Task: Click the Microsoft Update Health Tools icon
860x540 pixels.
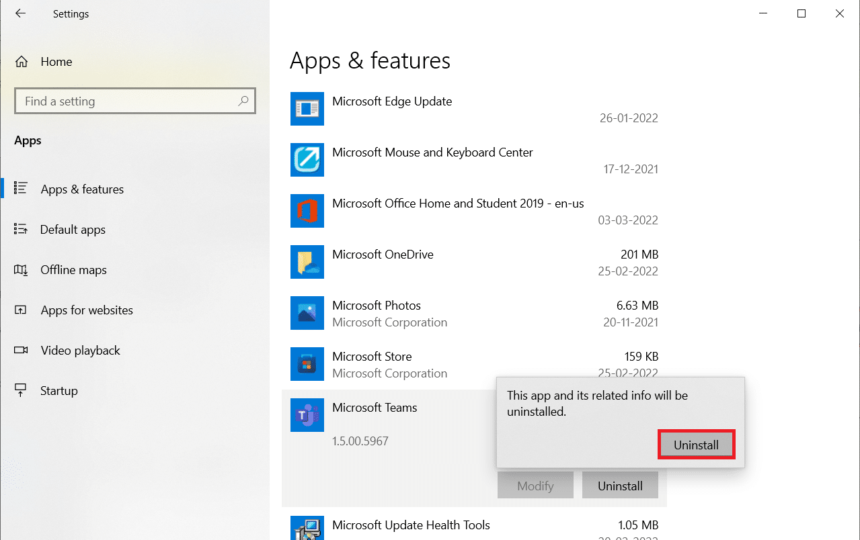Action: coord(307,528)
